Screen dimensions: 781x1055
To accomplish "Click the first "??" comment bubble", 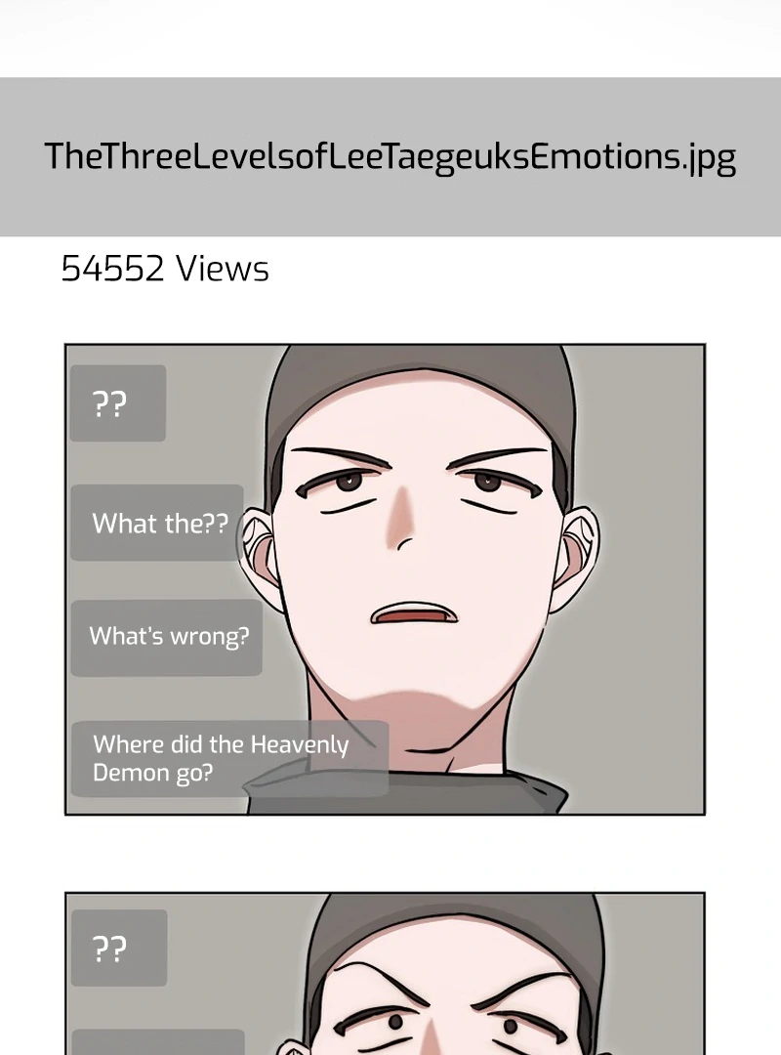I will [x=118, y=403].
